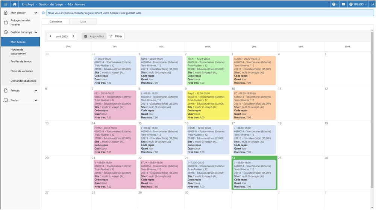Open the Filtrer button
This screenshot has height=210, width=376.
coord(116,36)
